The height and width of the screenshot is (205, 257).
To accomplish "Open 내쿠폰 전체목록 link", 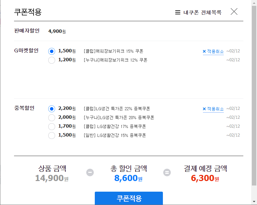I will click(x=202, y=12).
